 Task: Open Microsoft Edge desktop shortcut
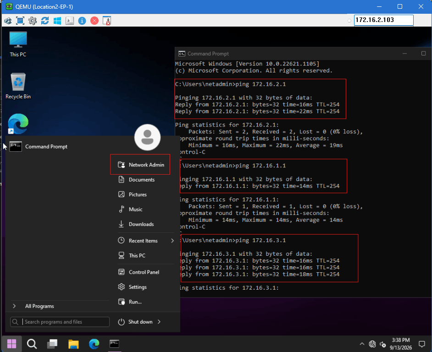pyautogui.click(x=18, y=124)
